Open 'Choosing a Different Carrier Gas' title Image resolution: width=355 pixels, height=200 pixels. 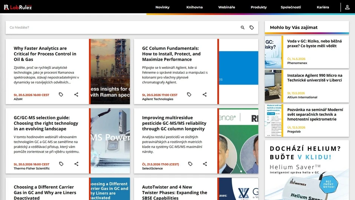[45, 192]
